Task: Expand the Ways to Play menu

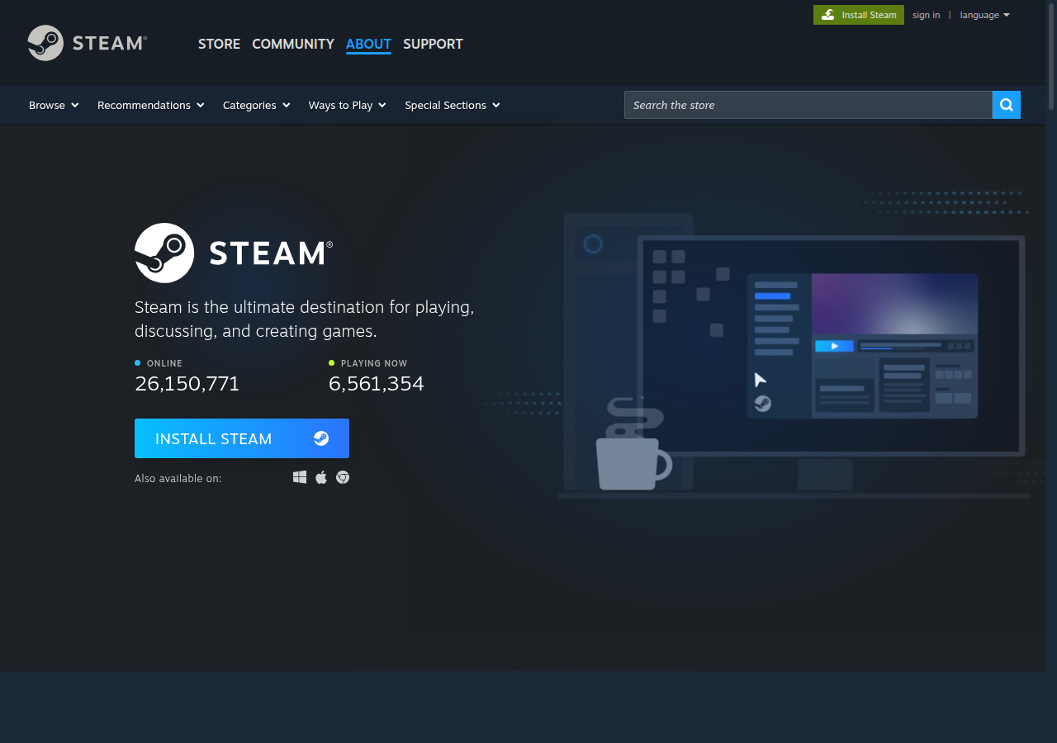Action: [348, 105]
